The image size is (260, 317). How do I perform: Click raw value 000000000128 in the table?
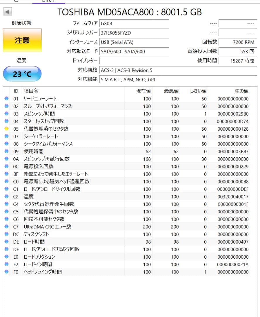point(233,129)
